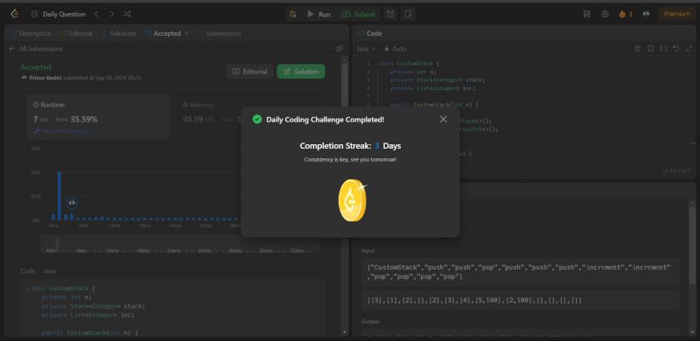Select the Code panel tab
700x341 pixels.
pyautogui.click(x=369, y=33)
